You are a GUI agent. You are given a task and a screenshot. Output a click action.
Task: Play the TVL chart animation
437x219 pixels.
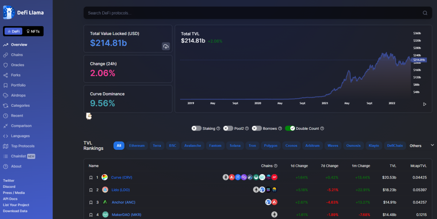tap(425, 104)
